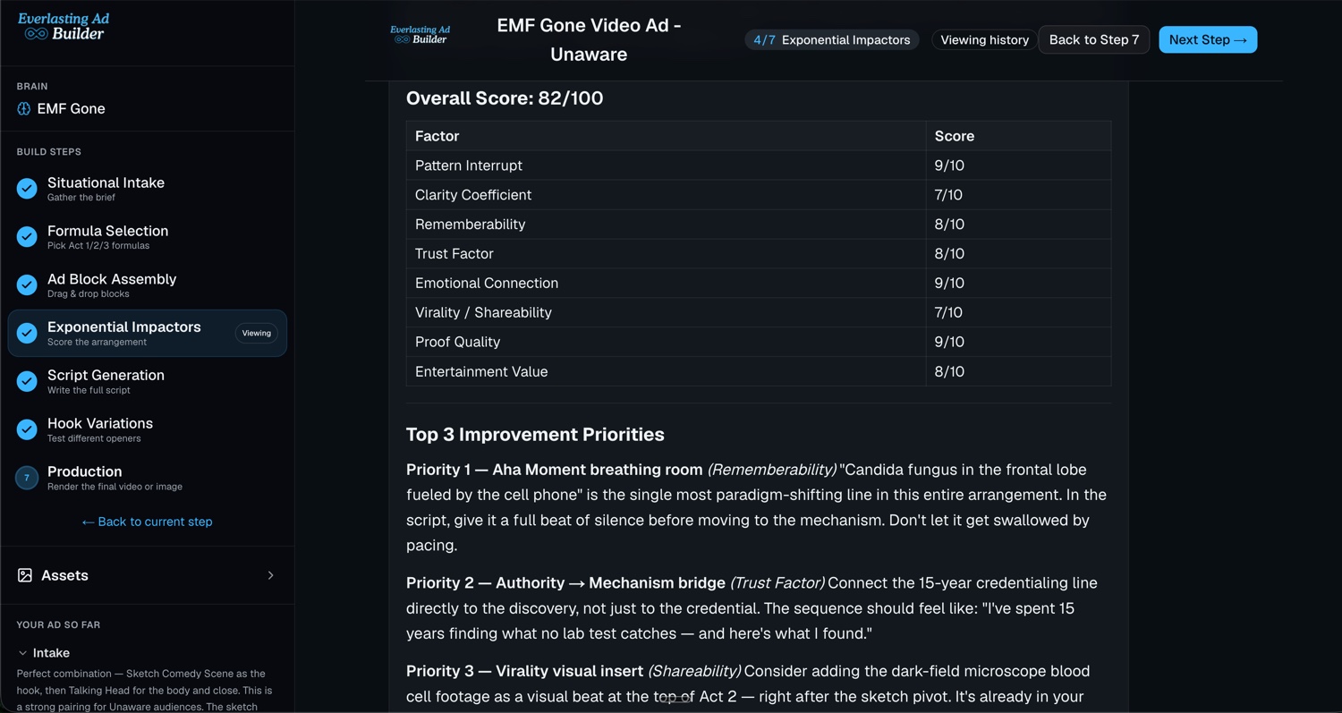This screenshot has height=713, width=1342.
Task: Expand the Assets panel chevron
Action: (270, 575)
